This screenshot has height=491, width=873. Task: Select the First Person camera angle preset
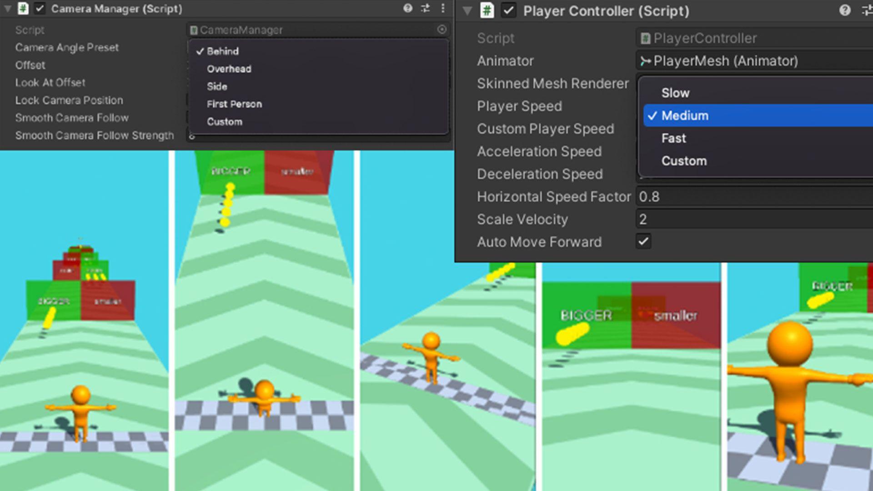(x=235, y=104)
